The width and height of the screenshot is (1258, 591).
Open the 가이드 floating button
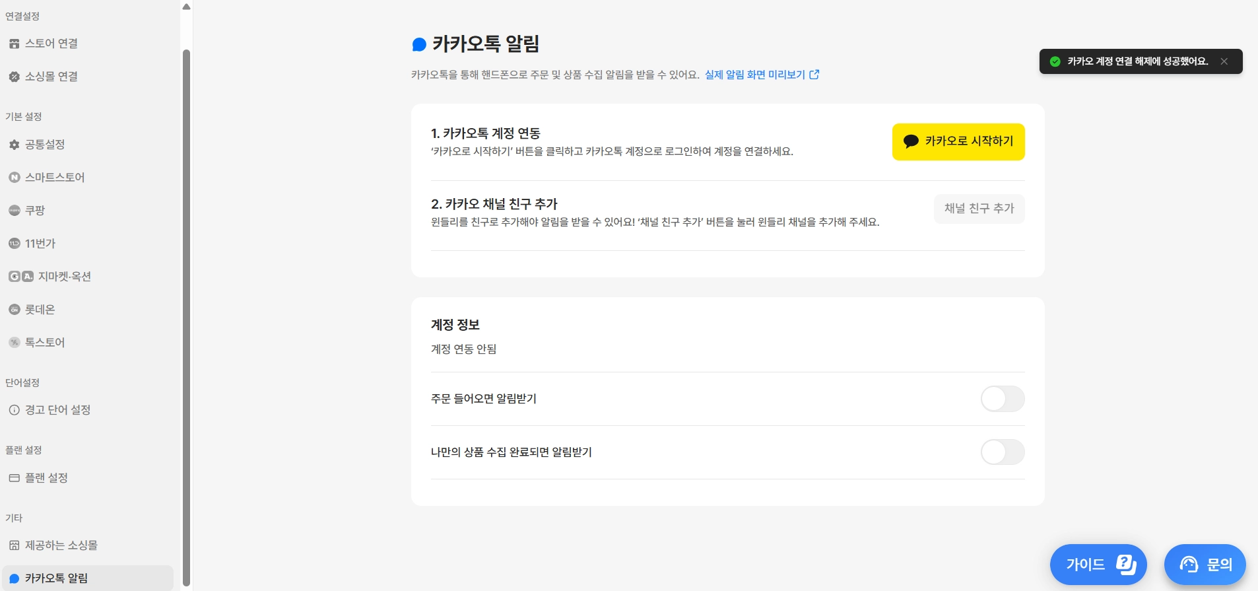click(1098, 565)
